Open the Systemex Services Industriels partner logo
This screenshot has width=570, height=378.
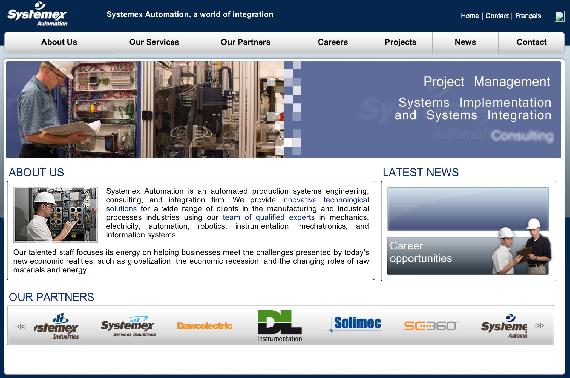coord(128,326)
